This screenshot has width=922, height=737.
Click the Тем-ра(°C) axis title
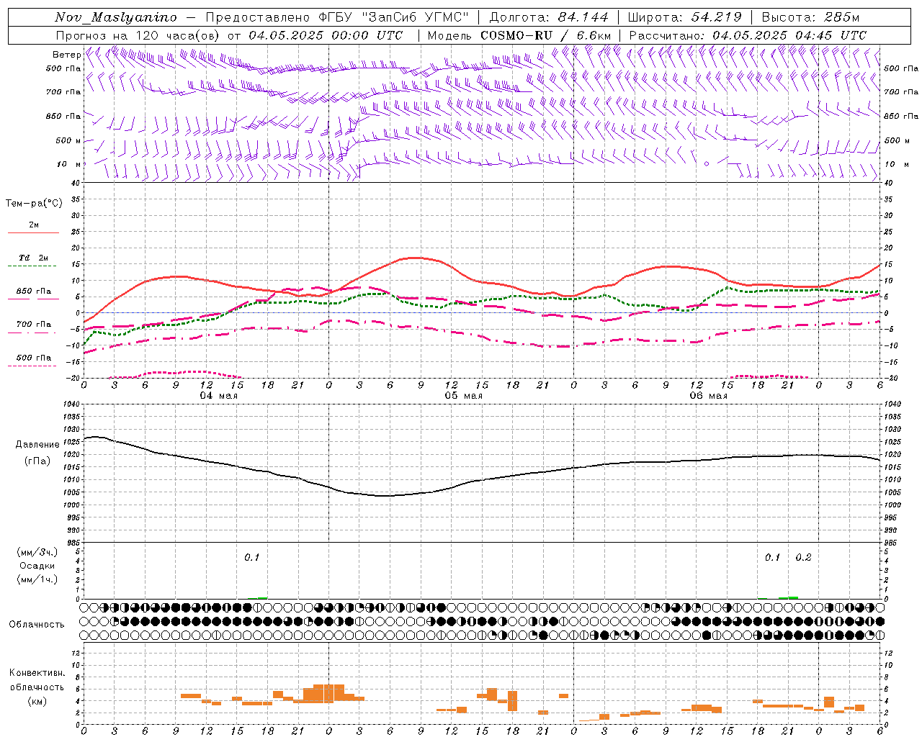pos(34,204)
